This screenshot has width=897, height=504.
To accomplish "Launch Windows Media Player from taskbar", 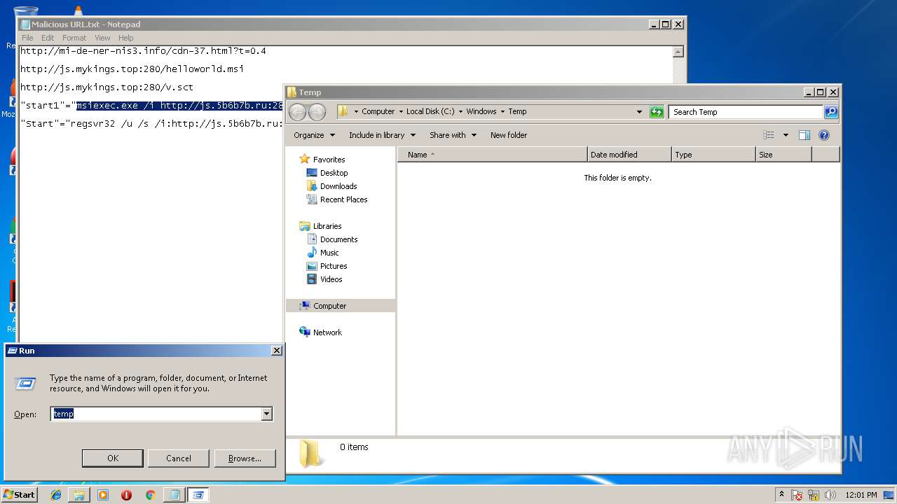I will (103, 495).
